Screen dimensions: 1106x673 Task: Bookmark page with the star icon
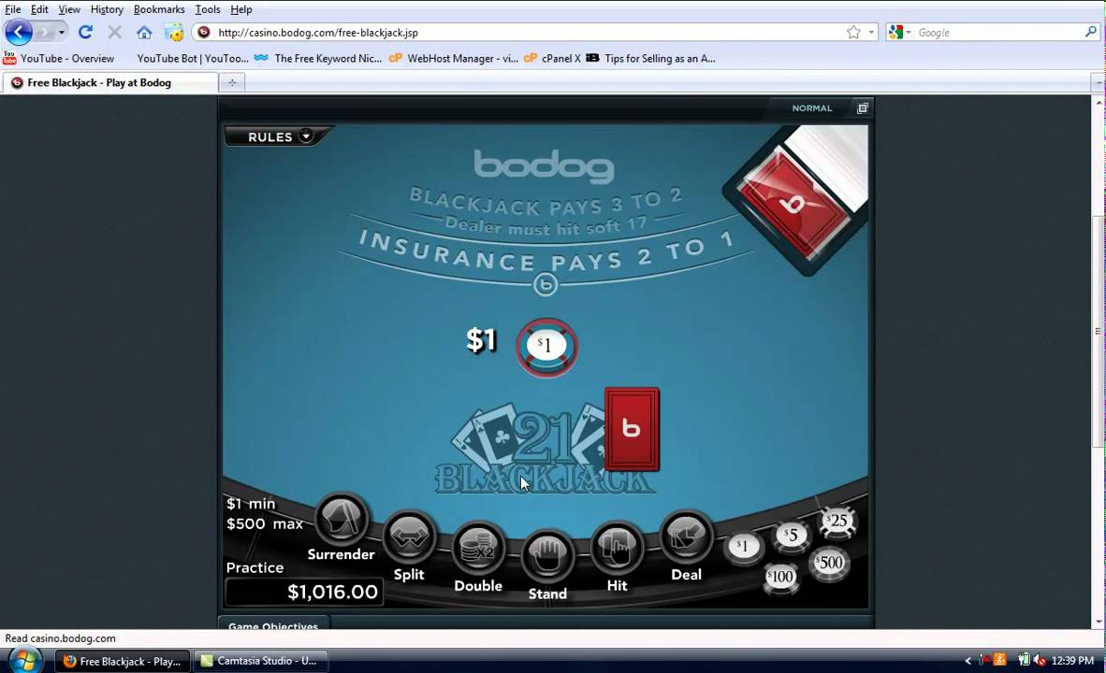coord(853,33)
